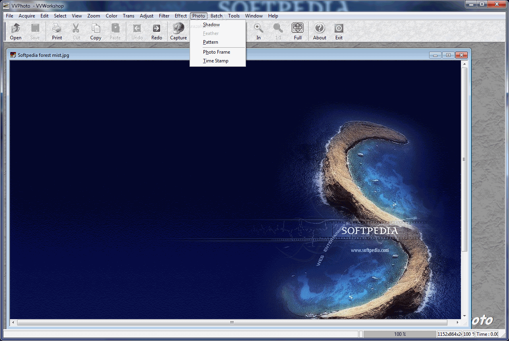Open the File menu
This screenshot has height=341, width=509.
pos(10,16)
